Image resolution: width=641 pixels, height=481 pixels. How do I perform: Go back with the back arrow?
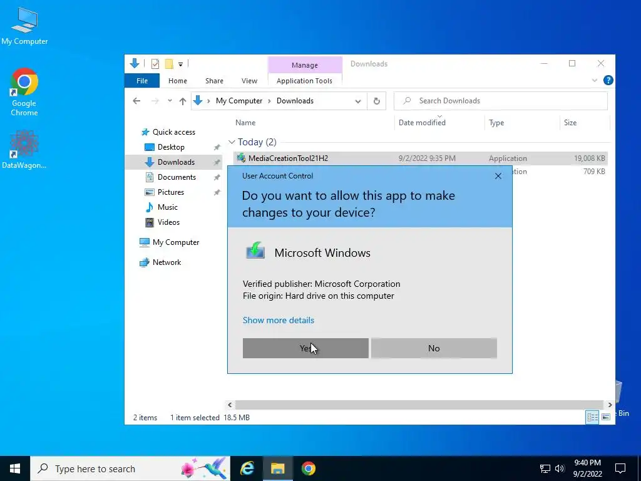(136, 101)
